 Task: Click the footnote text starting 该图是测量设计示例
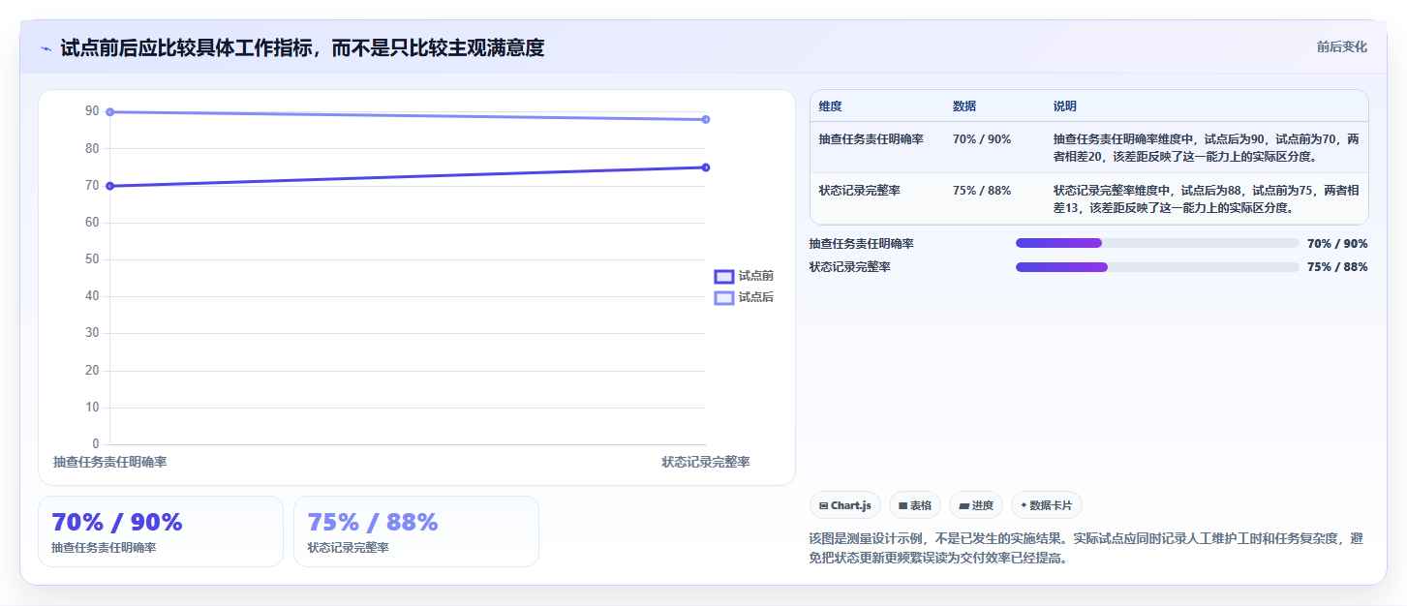pos(1086,548)
